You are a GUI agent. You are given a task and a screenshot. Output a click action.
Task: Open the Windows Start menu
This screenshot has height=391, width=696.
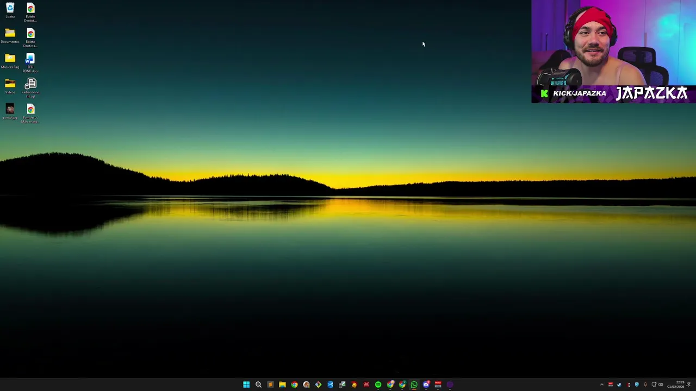coord(246,384)
